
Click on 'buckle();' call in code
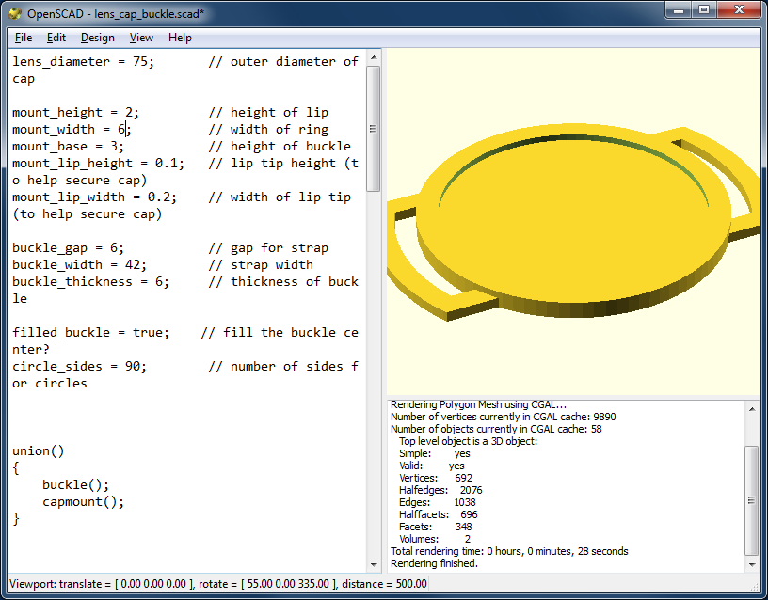(x=76, y=485)
